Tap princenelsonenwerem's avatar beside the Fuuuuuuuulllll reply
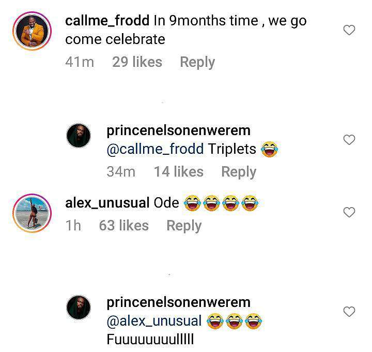This screenshot has height=352, width=372. pyautogui.click(x=79, y=307)
